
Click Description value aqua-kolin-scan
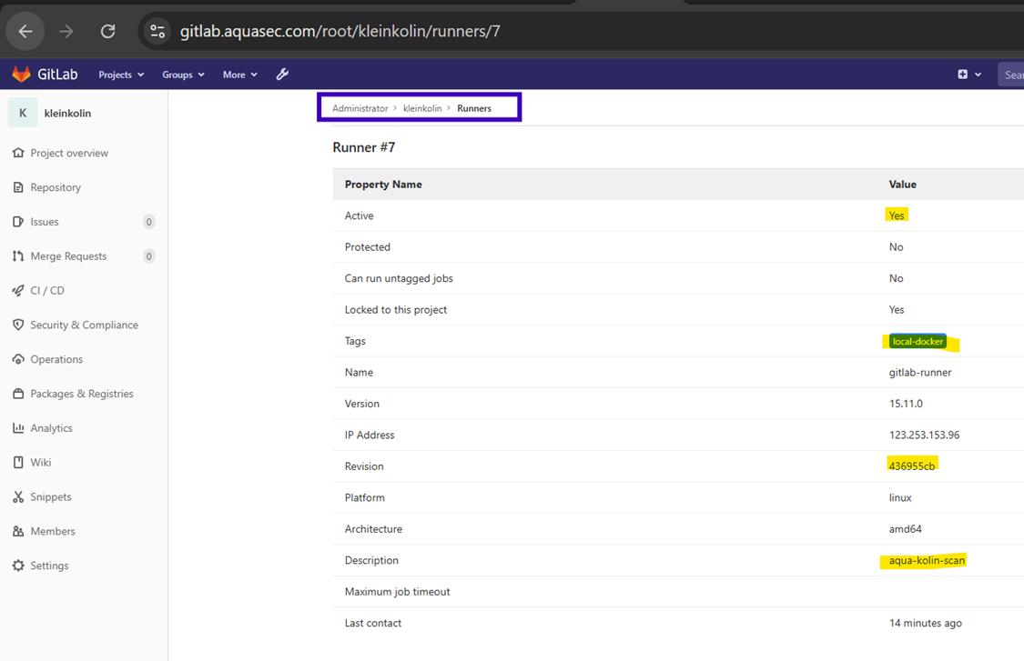[x=927, y=560]
